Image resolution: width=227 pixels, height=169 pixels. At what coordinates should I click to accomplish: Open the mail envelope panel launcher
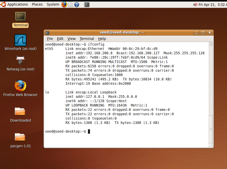click(70, 5)
